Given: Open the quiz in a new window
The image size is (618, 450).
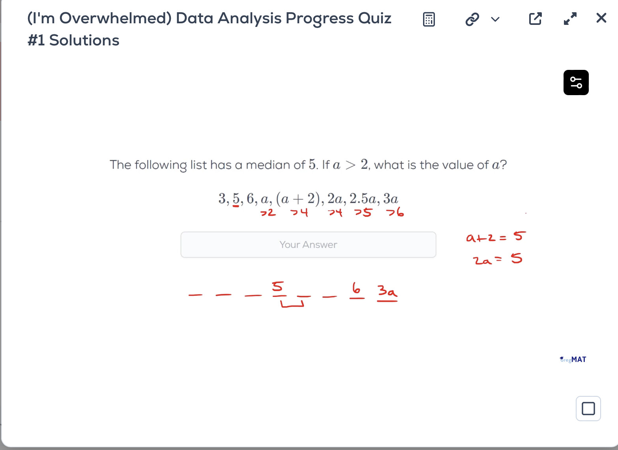Looking at the screenshot, I should point(535,19).
